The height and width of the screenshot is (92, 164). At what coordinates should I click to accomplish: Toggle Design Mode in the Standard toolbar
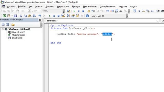(63, 16)
